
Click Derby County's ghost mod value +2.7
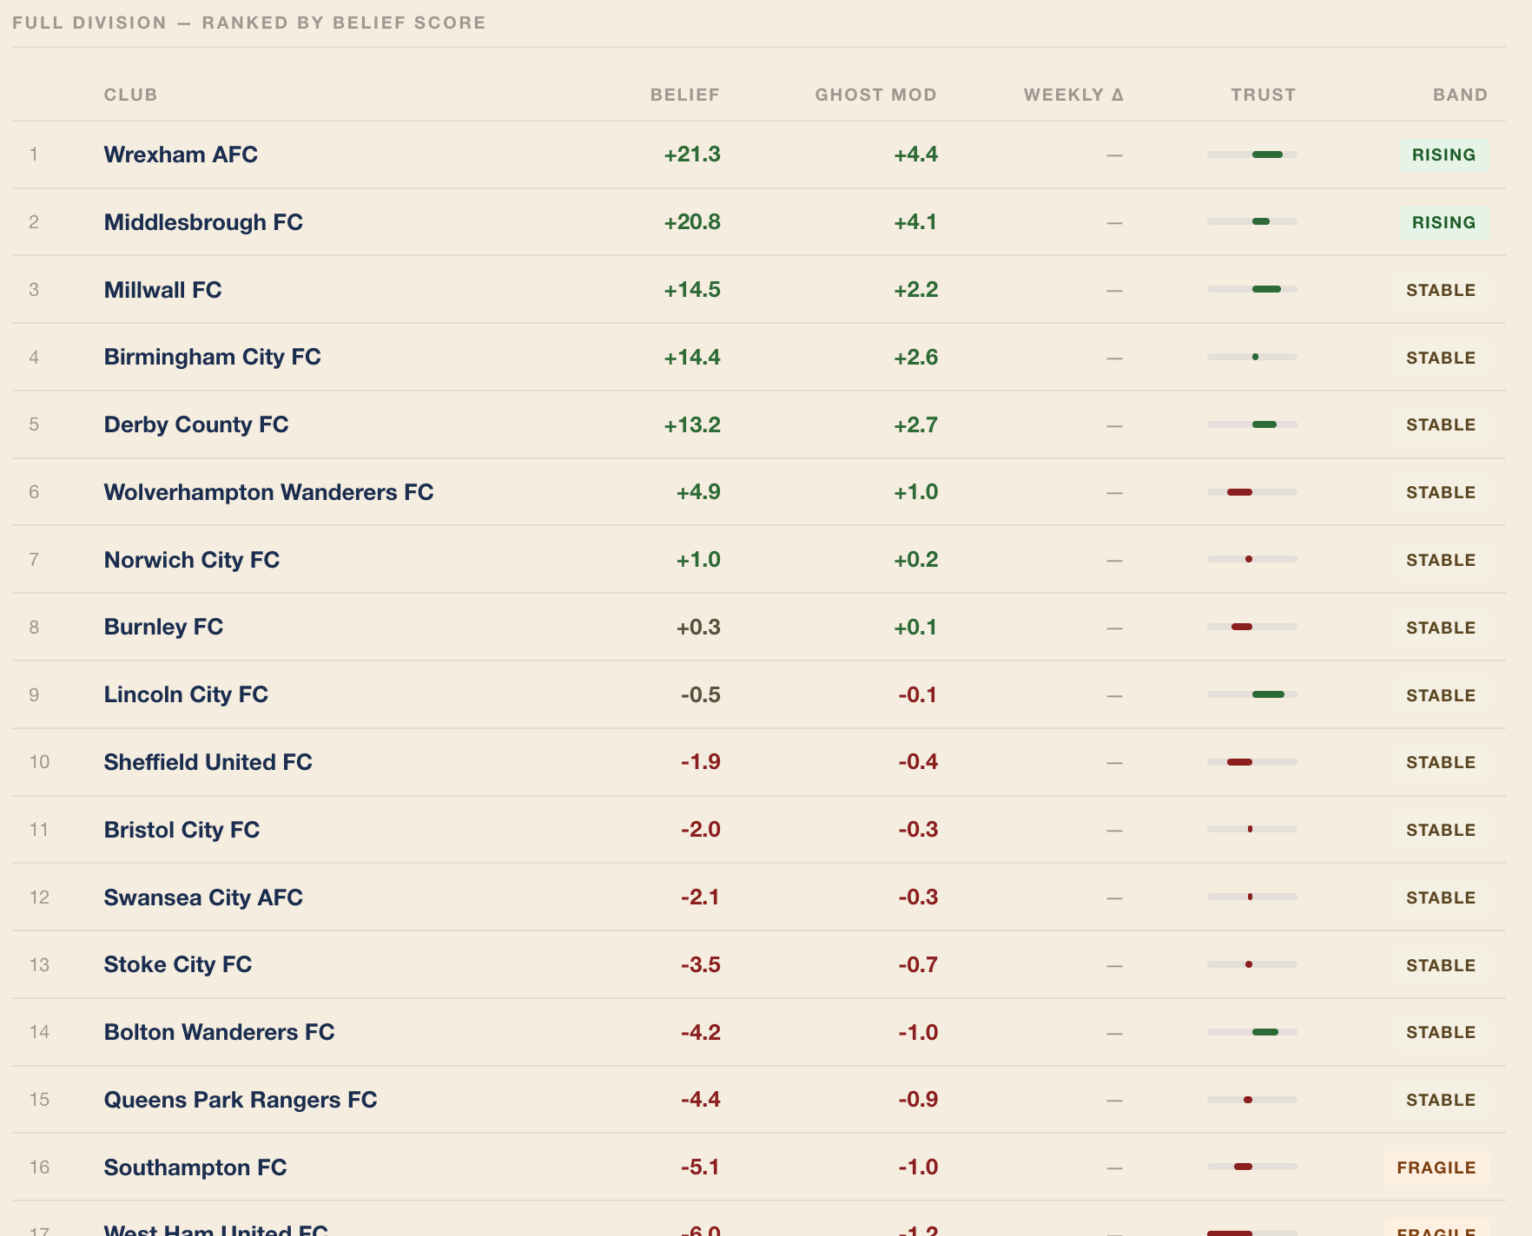(916, 424)
